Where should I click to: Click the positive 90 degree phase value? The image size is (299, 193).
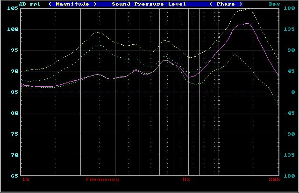coord(291,50)
